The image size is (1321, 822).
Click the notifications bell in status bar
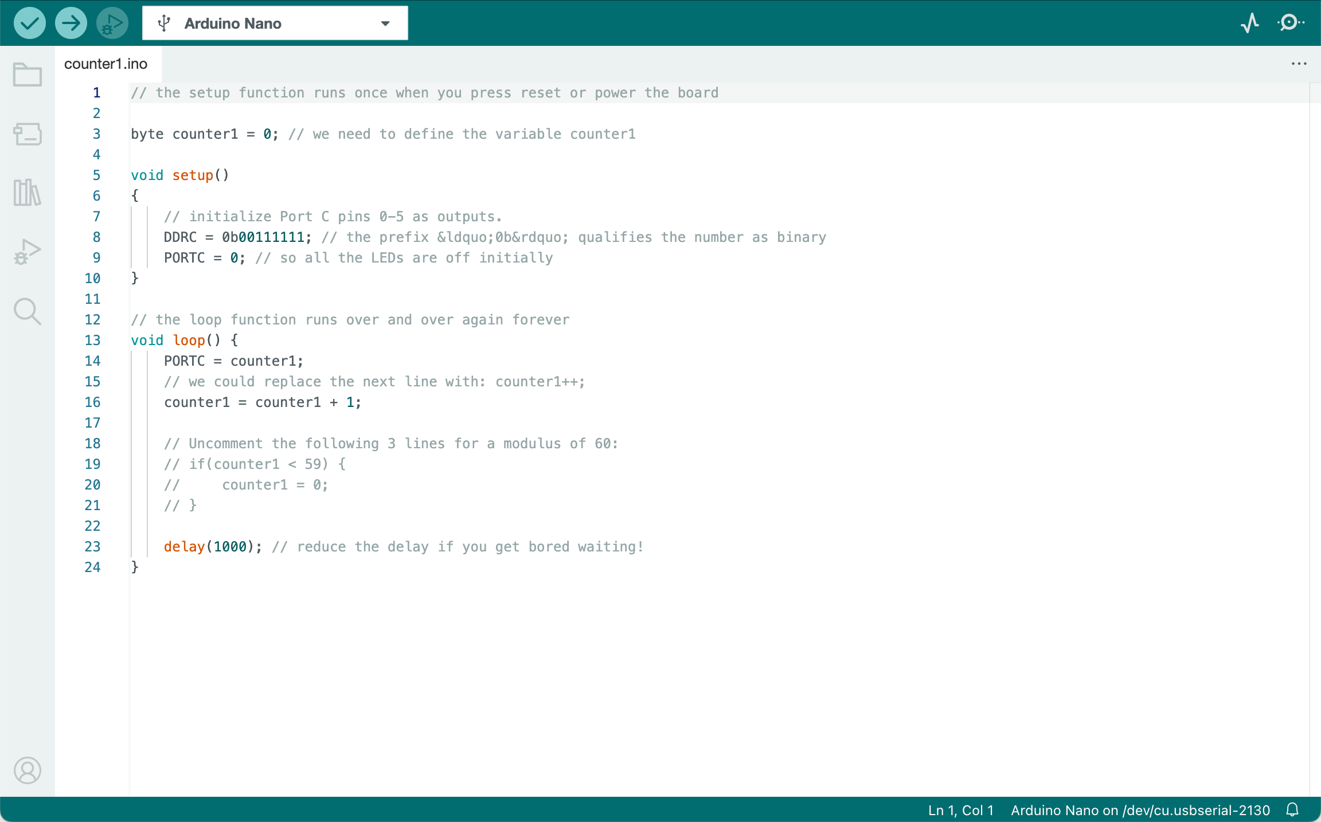point(1292,809)
